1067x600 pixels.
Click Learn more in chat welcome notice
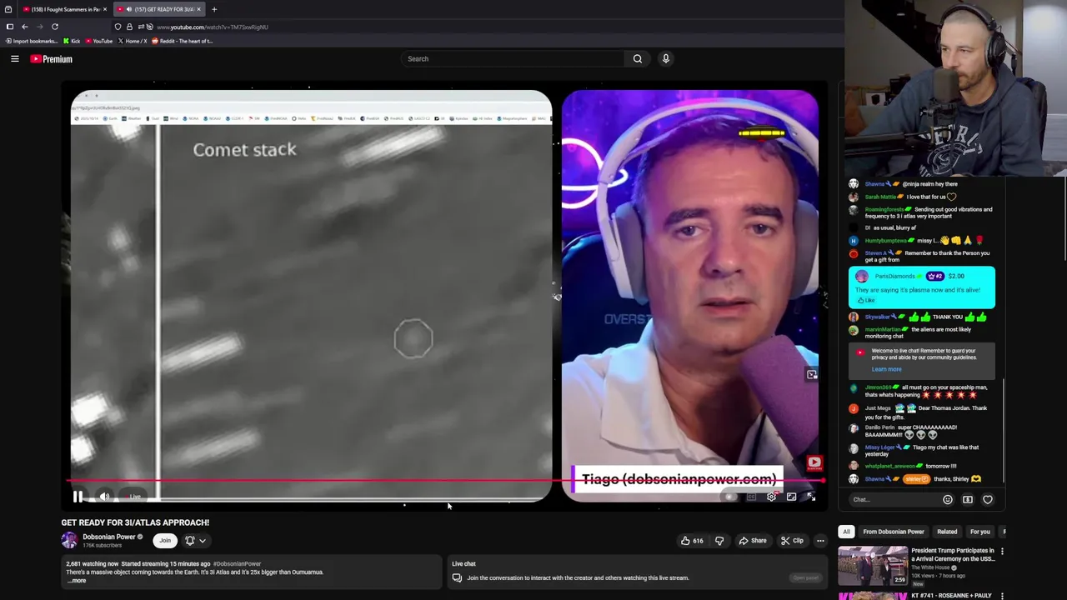886,369
